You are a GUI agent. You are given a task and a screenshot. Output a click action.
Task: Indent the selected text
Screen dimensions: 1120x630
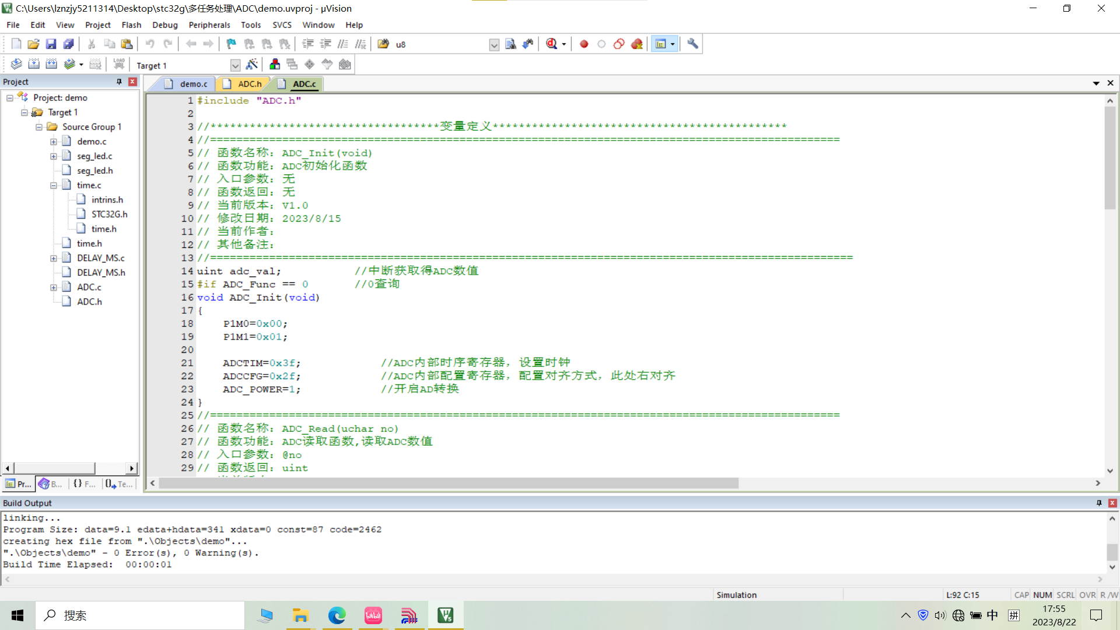pyautogui.click(x=308, y=44)
